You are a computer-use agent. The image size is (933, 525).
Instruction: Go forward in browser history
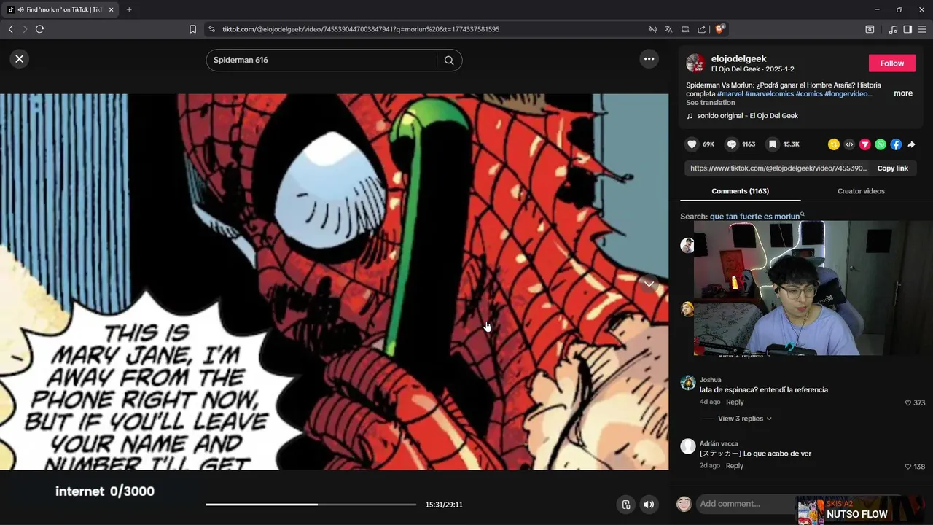[25, 29]
